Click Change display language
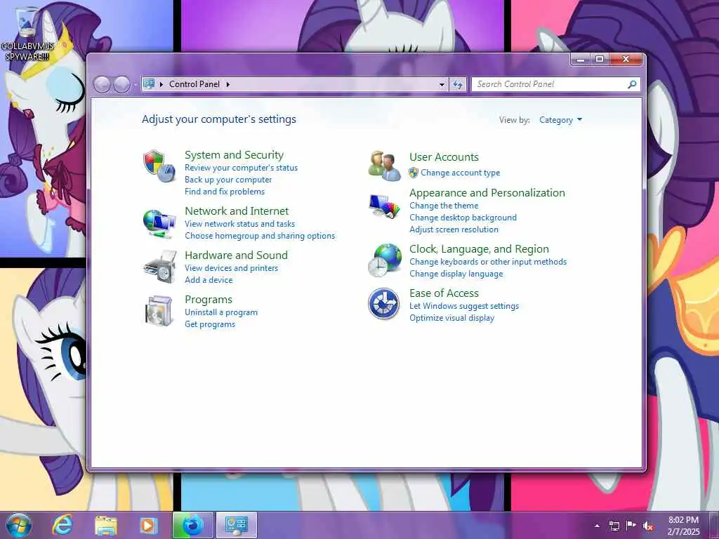The image size is (719, 539). point(456,274)
